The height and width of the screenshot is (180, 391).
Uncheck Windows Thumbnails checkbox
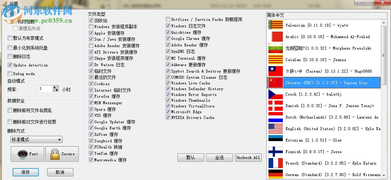pyautogui.click(x=168, y=100)
